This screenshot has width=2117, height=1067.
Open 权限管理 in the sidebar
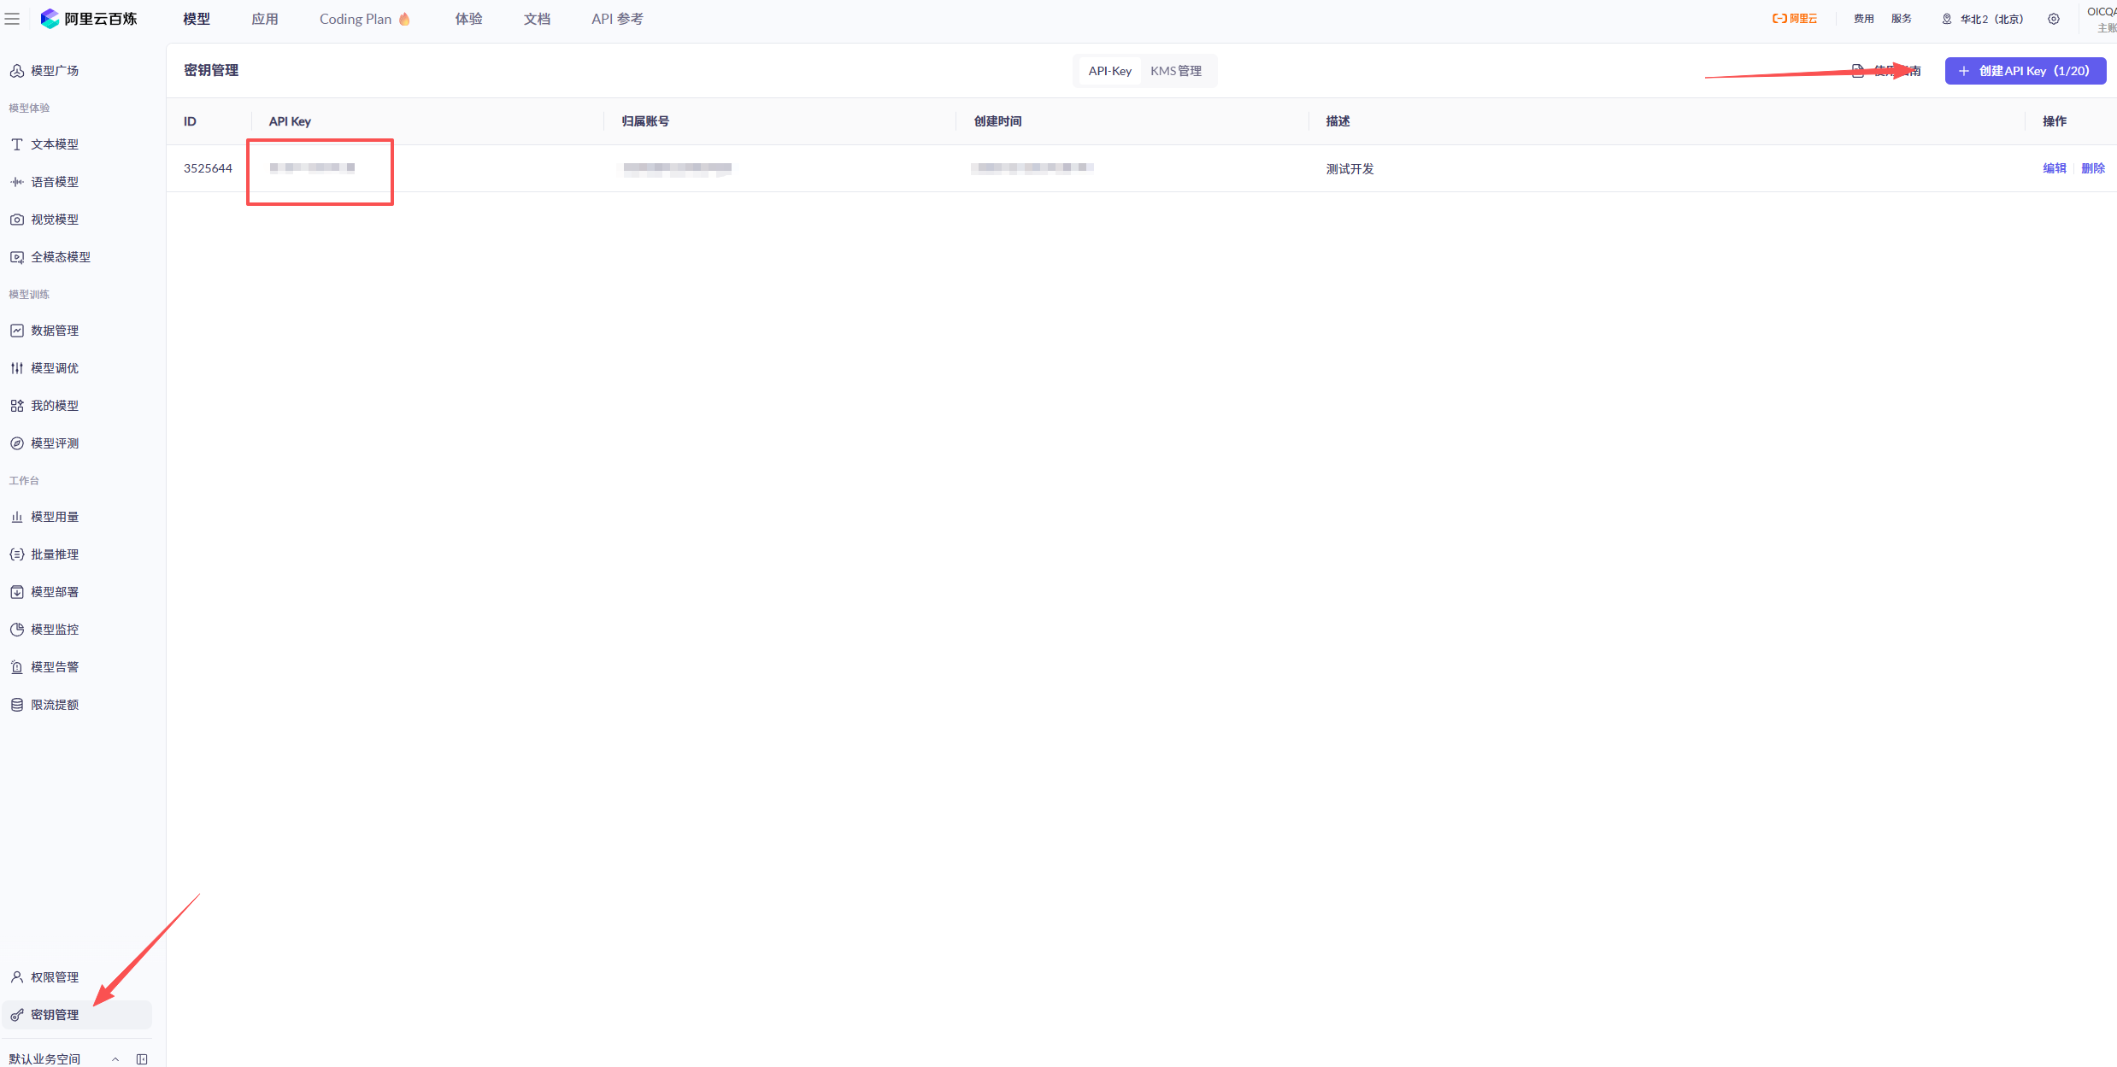55,977
